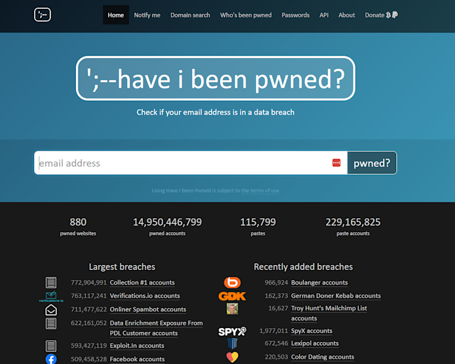This screenshot has width=455, height=364.
Task: Click the Recently added breaches heading
Action: [303, 267]
